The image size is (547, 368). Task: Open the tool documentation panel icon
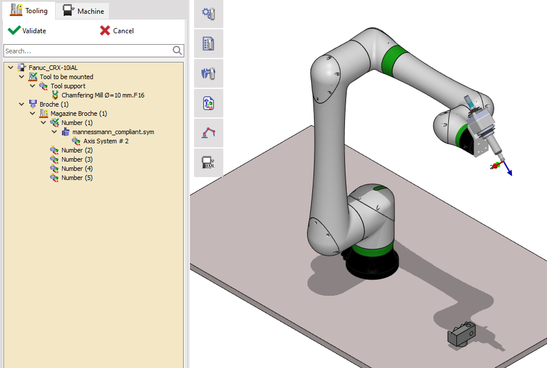(x=208, y=44)
